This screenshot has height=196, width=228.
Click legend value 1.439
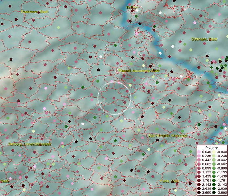[206, 176]
